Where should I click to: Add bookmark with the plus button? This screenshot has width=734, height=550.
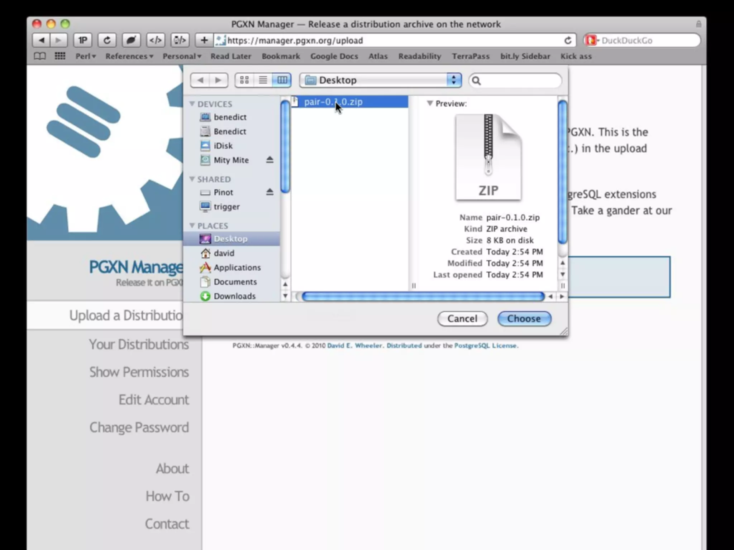(x=204, y=40)
